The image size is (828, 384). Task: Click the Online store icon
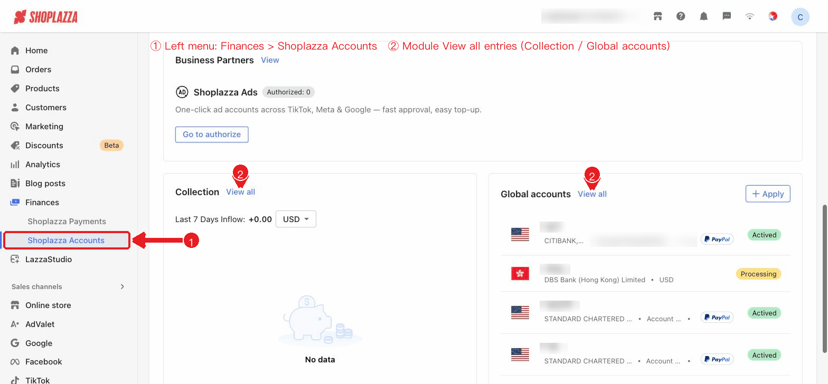(15, 305)
